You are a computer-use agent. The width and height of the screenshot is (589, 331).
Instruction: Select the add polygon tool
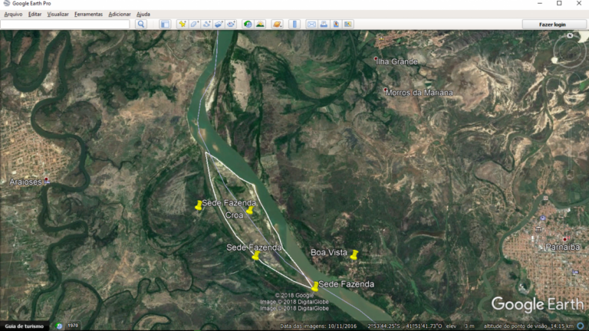coord(195,25)
